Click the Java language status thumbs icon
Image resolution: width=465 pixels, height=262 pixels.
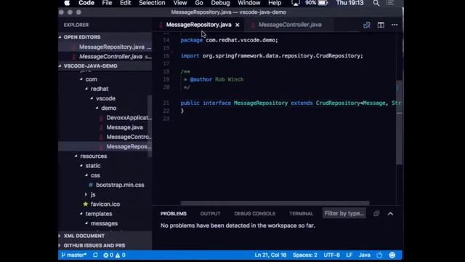[379, 255]
